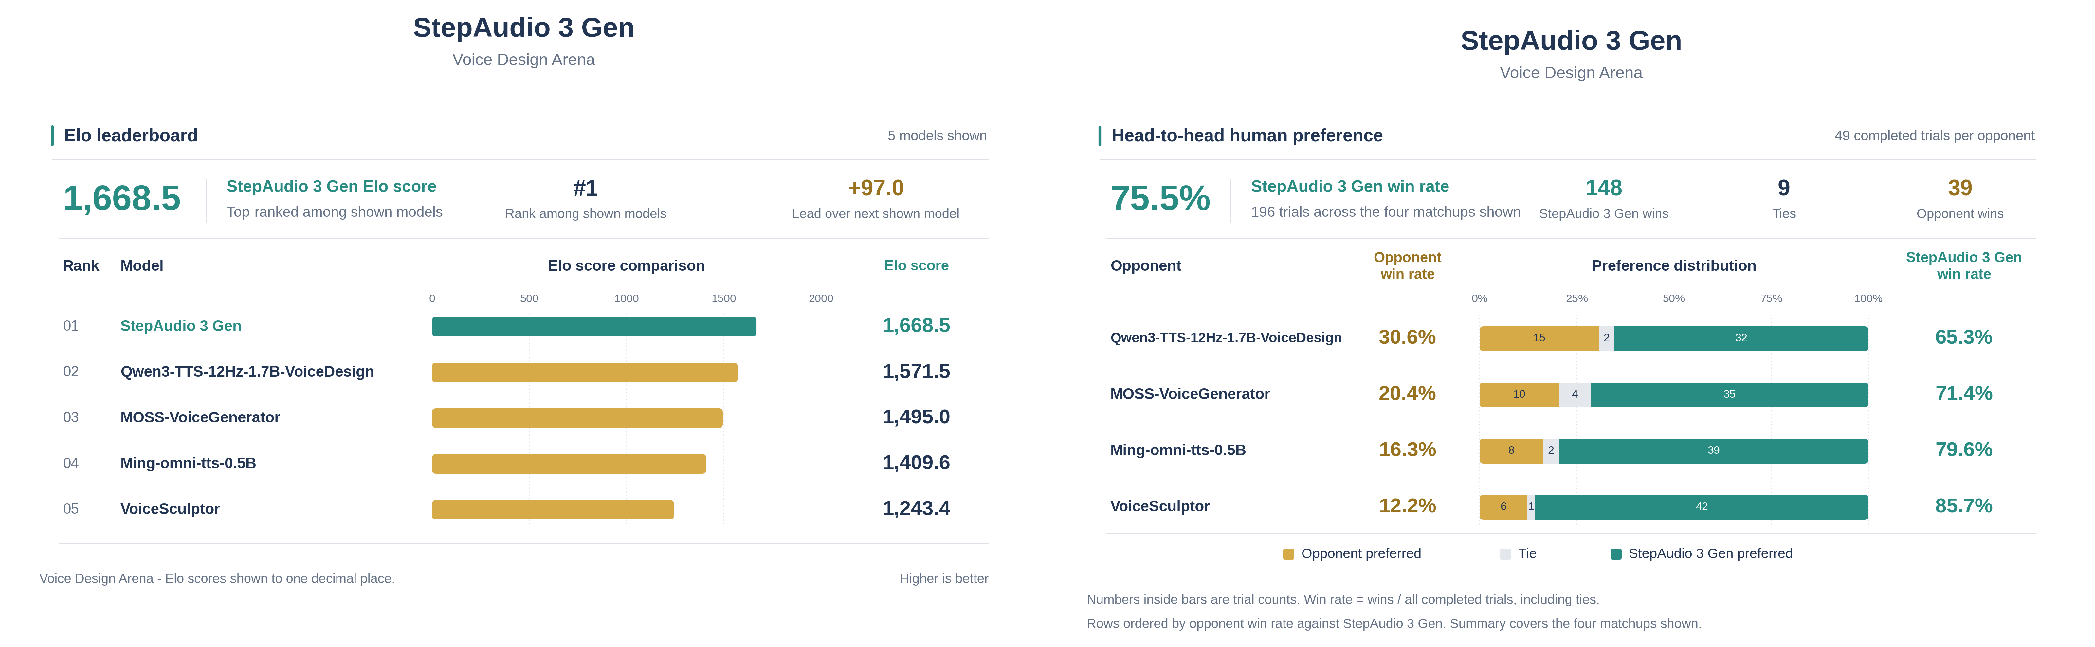Viewport: 2095px width, 647px height.
Task: Select the teal StepAudio 3 Gen Elo bar
Action: [x=594, y=326]
